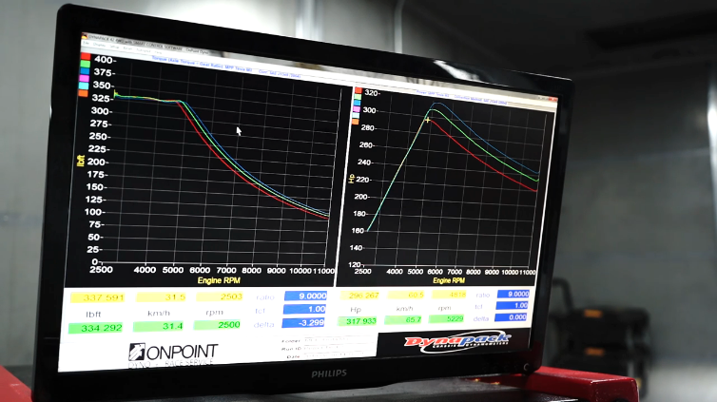This screenshot has width=717, height=402.
Task: Click the green 5229 rpm power value
Action: point(446,318)
